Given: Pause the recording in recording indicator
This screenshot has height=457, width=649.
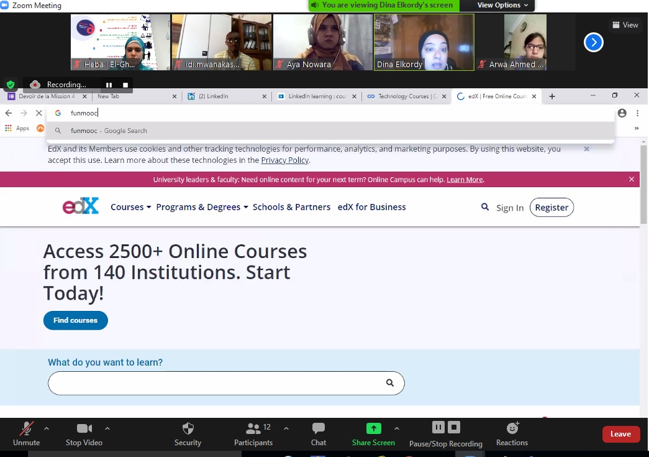Looking at the screenshot, I should 109,85.
